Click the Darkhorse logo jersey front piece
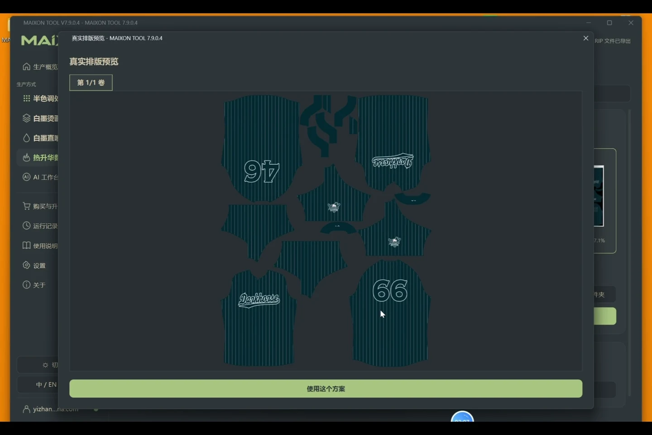 click(259, 317)
